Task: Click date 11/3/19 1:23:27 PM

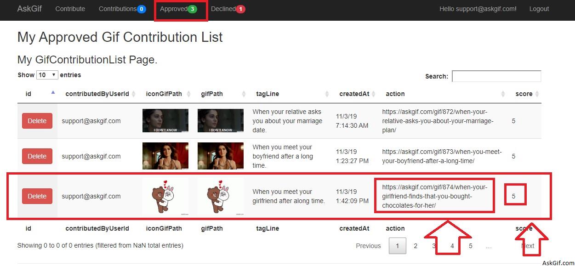Action: pyautogui.click(x=352, y=156)
